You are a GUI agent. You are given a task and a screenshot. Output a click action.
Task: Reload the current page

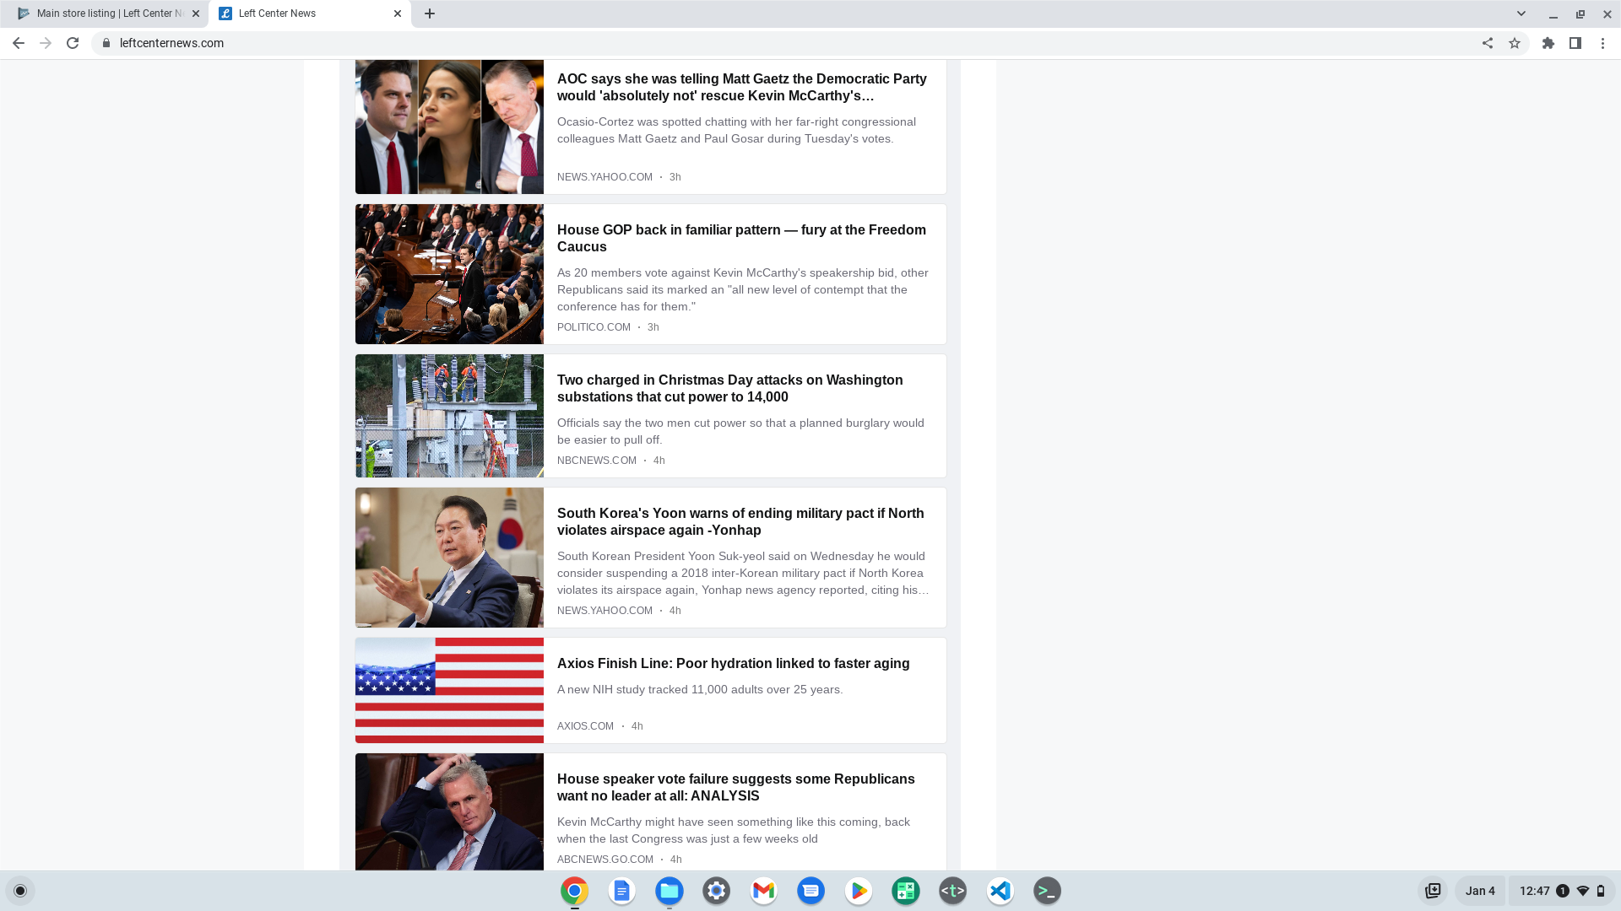(x=73, y=43)
